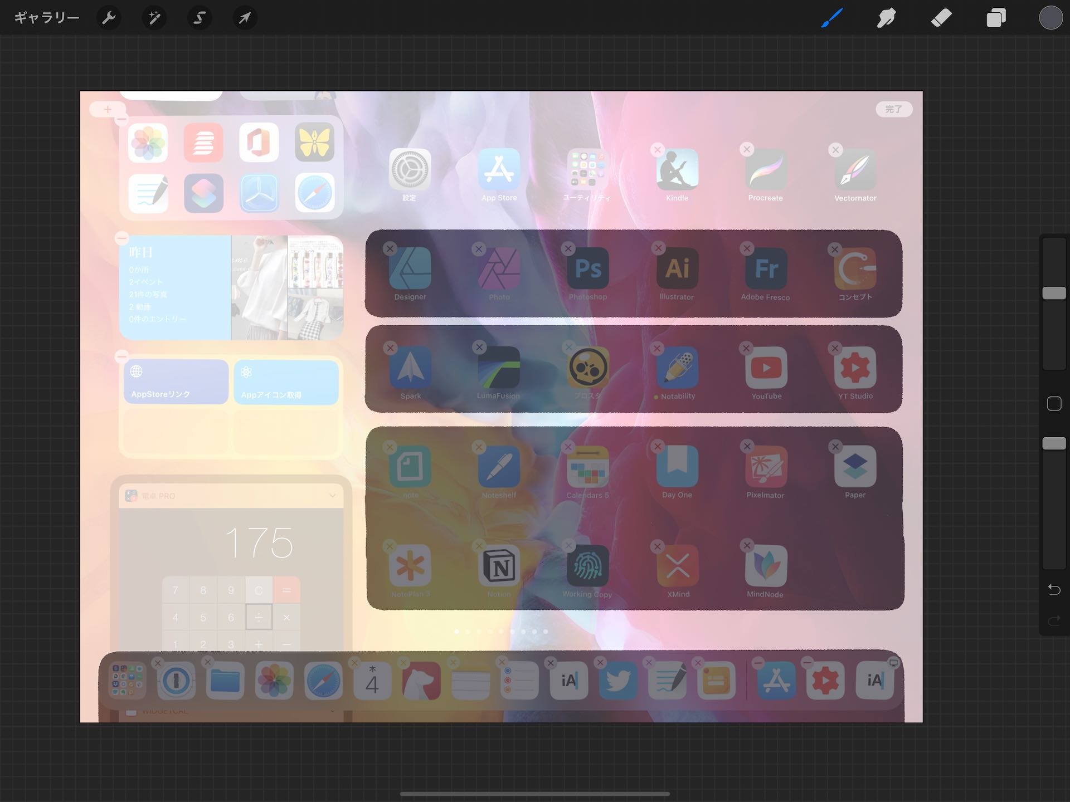Open the 1Password icon in the dock
The width and height of the screenshot is (1070, 802).
pyautogui.click(x=176, y=681)
